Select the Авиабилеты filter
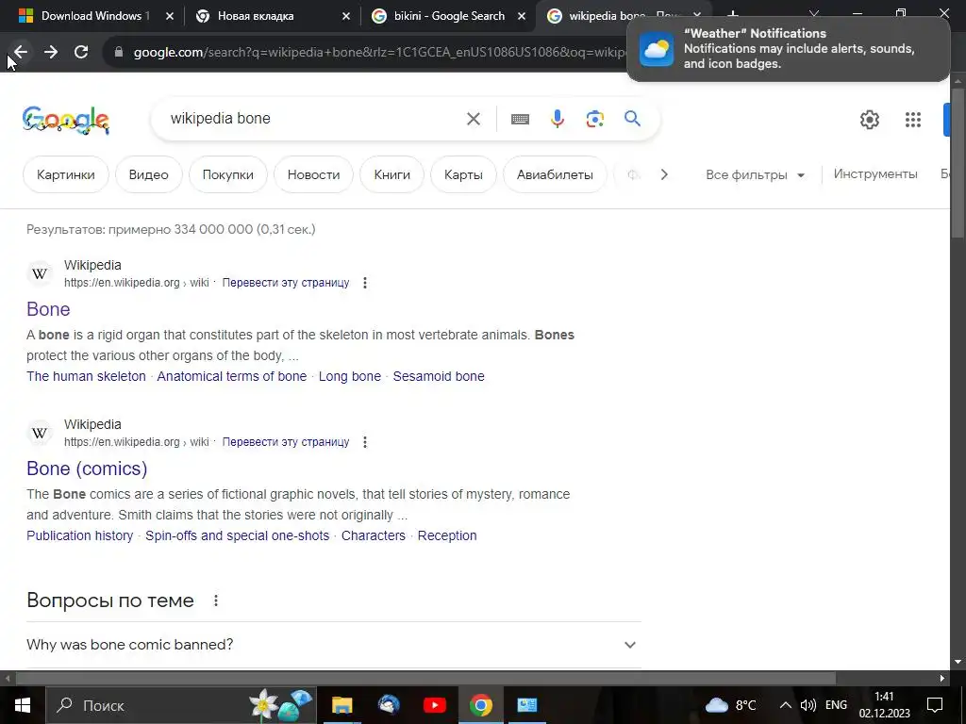966x724 pixels. point(555,174)
